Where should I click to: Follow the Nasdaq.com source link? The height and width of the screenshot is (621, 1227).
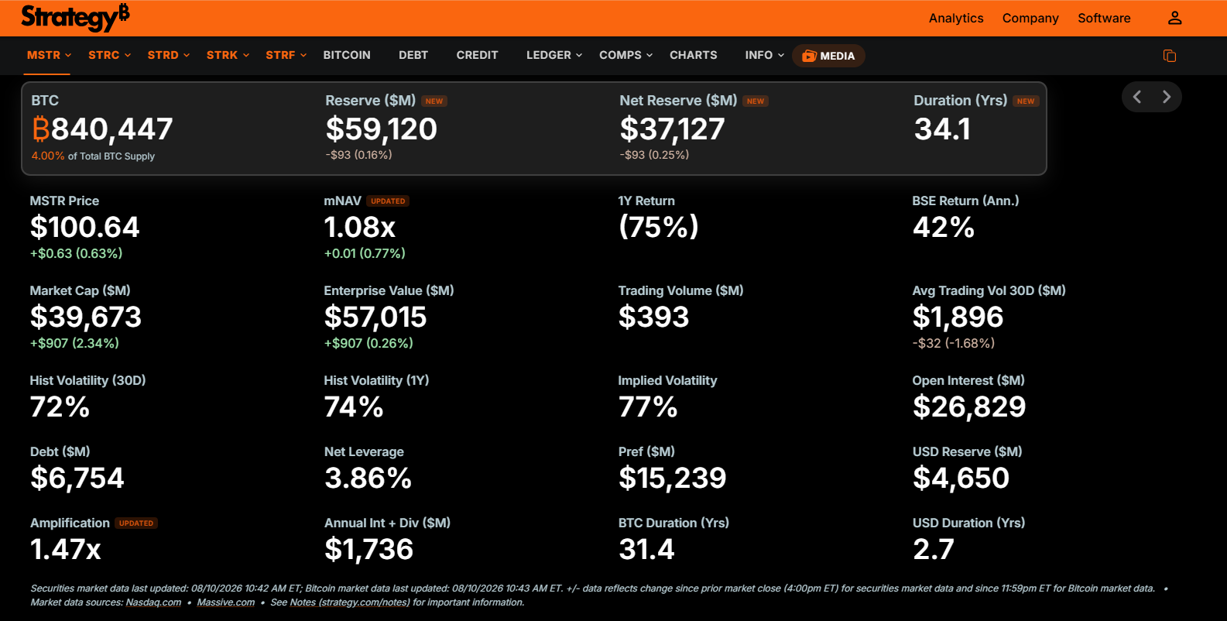pyautogui.click(x=153, y=602)
